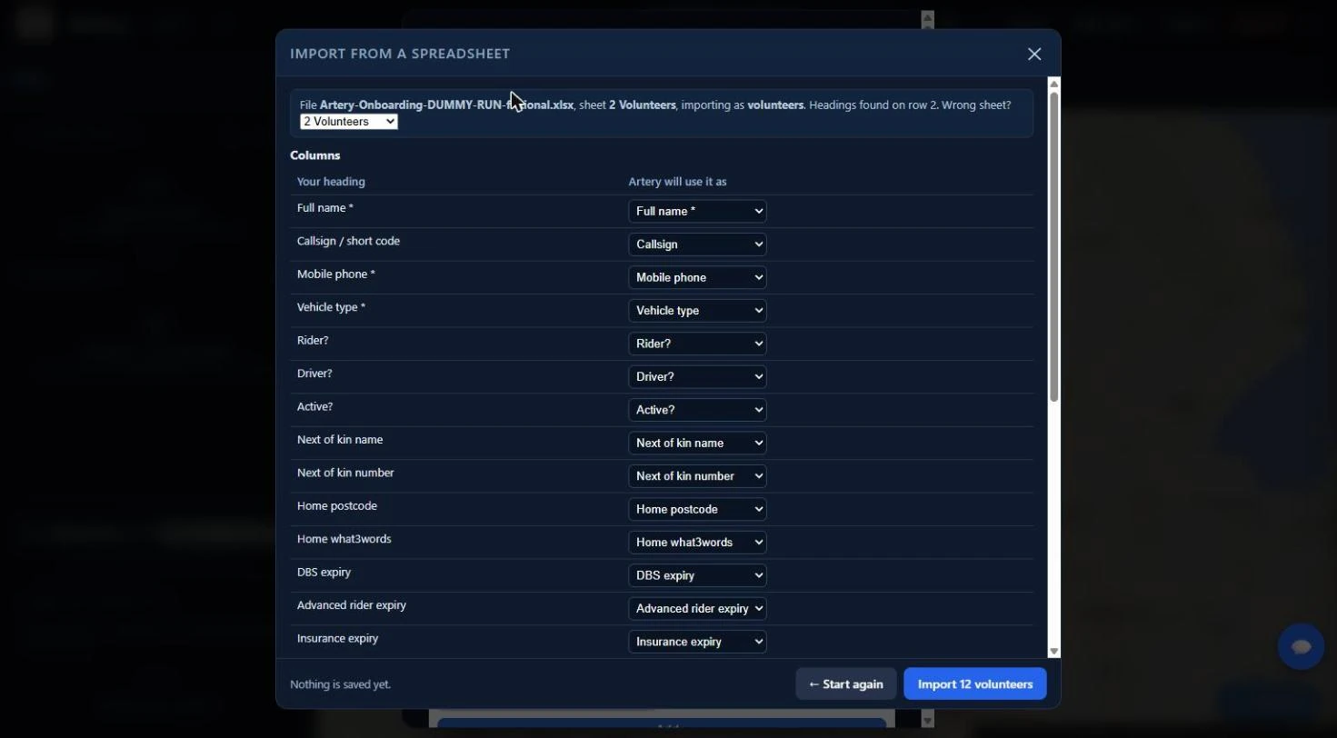Click the 'Home what3words' heading label
This screenshot has height=738, width=1337.
pyautogui.click(x=344, y=539)
